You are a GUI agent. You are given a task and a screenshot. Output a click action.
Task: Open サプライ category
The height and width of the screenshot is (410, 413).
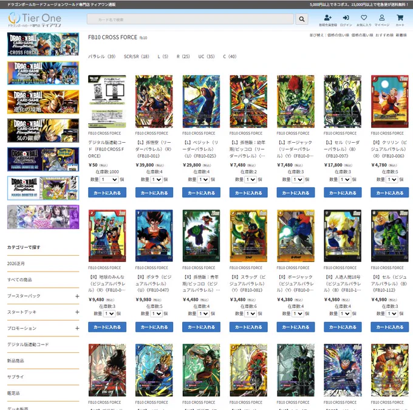(x=15, y=377)
